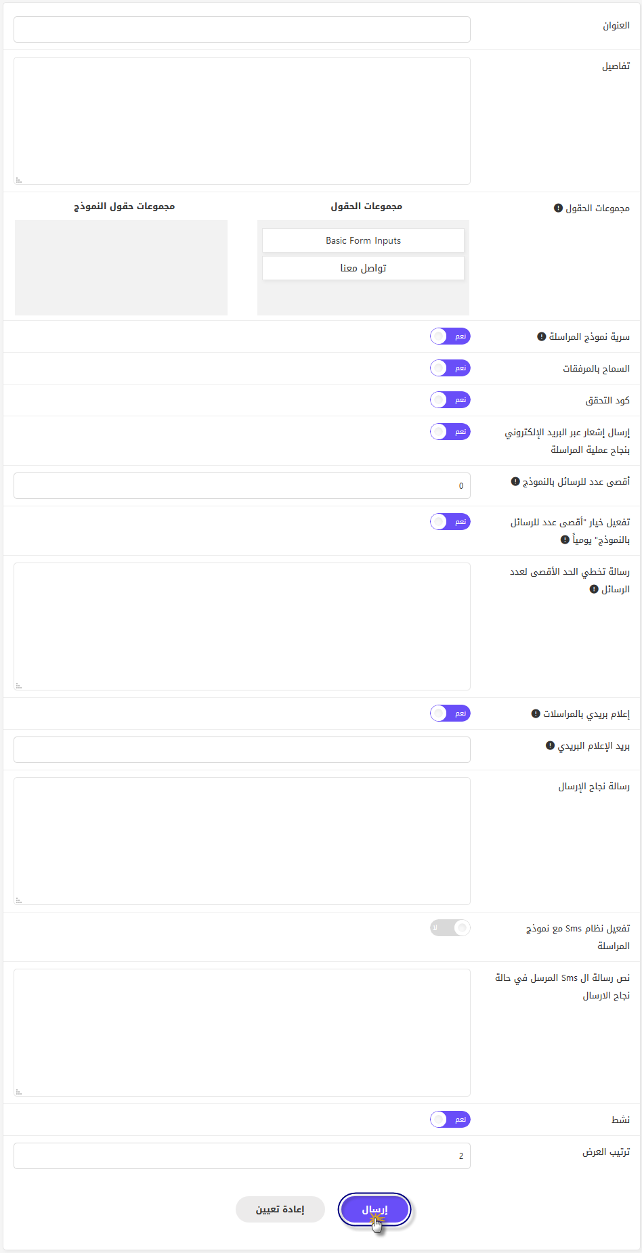Screen dimensions: 642x1253
Task: Click info icon beside الرسائل limit message label
Action: click(594, 589)
